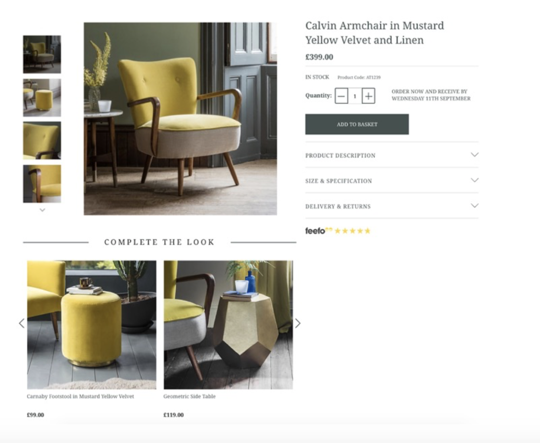Click the Add to Basket button

pyautogui.click(x=357, y=124)
